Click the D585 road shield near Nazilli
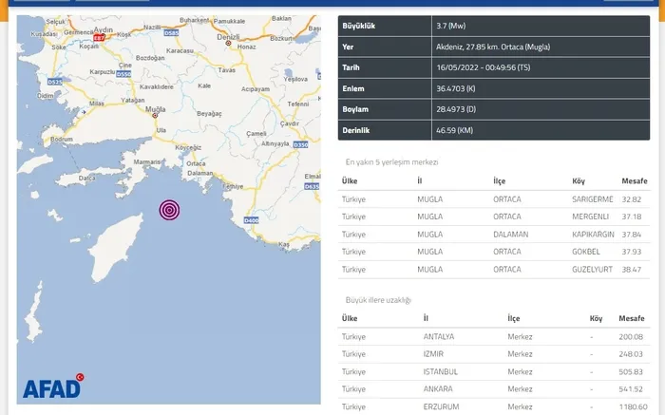Screen dimensions: 665x415 click(x=171, y=32)
